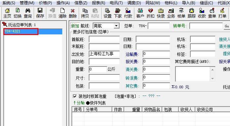230x126 pixels.
Task: Click the 总单 number input field
Action: coord(159,26)
